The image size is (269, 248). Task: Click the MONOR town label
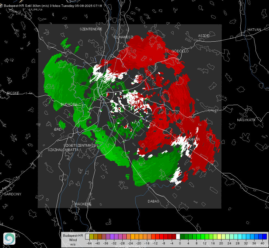(x=193, y=139)
